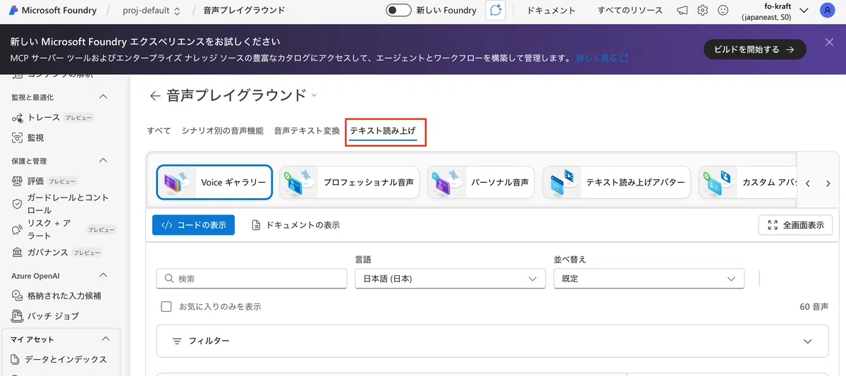Check お気に入りのみを表示 checkbox
This screenshot has height=376, width=846.
(x=166, y=307)
